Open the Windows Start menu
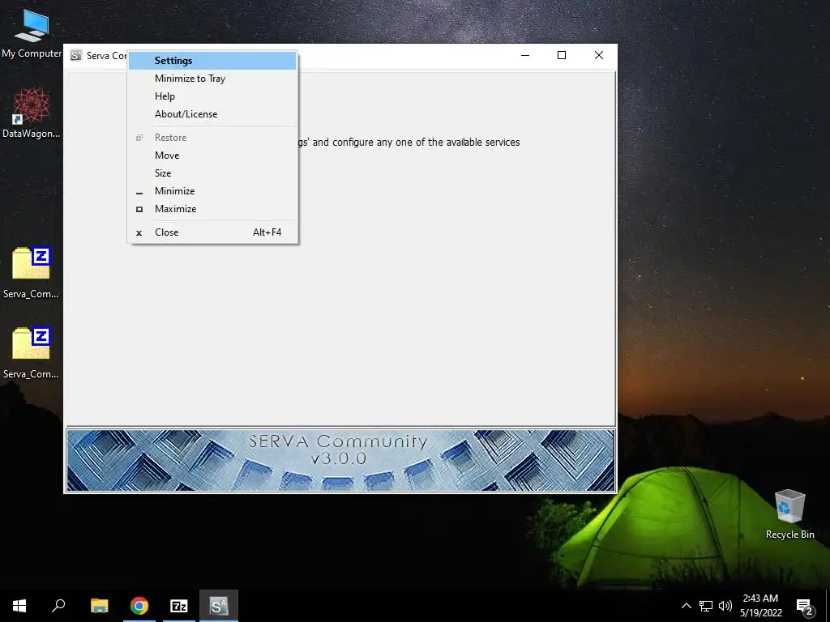 click(19, 606)
